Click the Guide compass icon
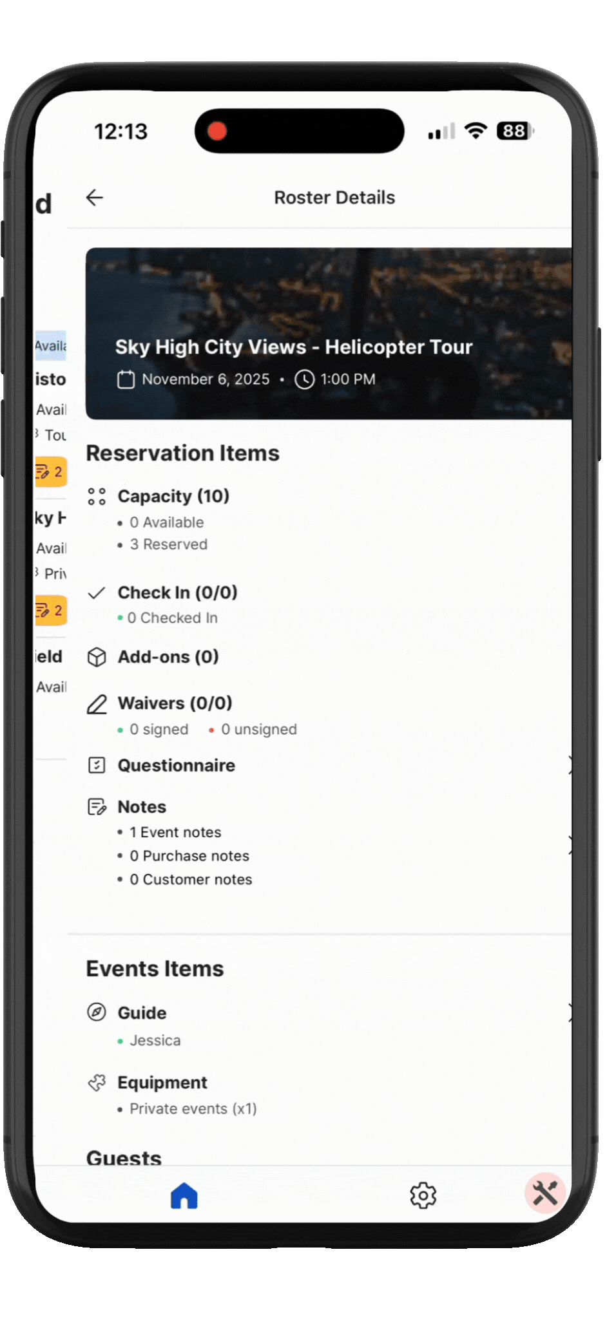The height and width of the screenshot is (1319, 607). (x=97, y=1012)
